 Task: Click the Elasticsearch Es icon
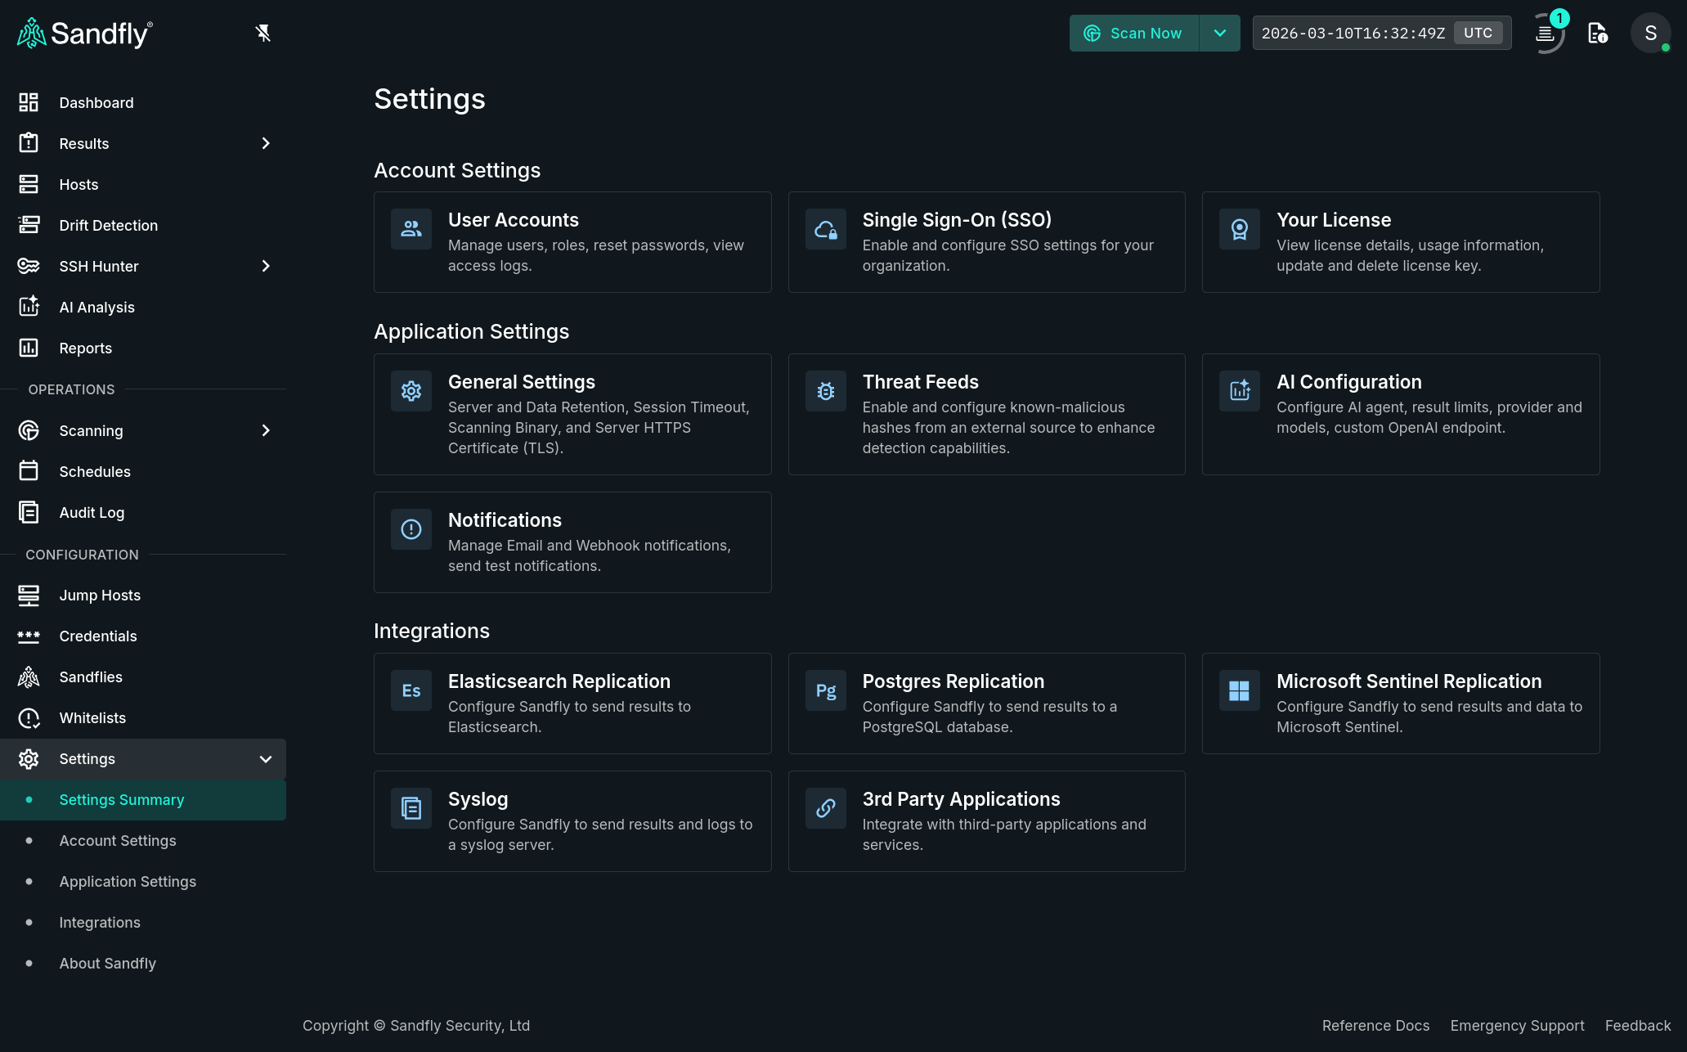coord(411,690)
